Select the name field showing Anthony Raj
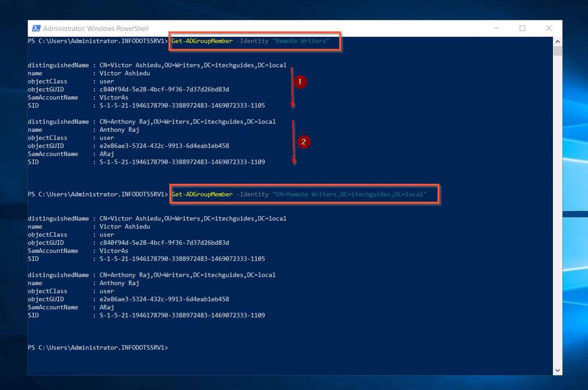This screenshot has height=390, width=588. click(119, 130)
